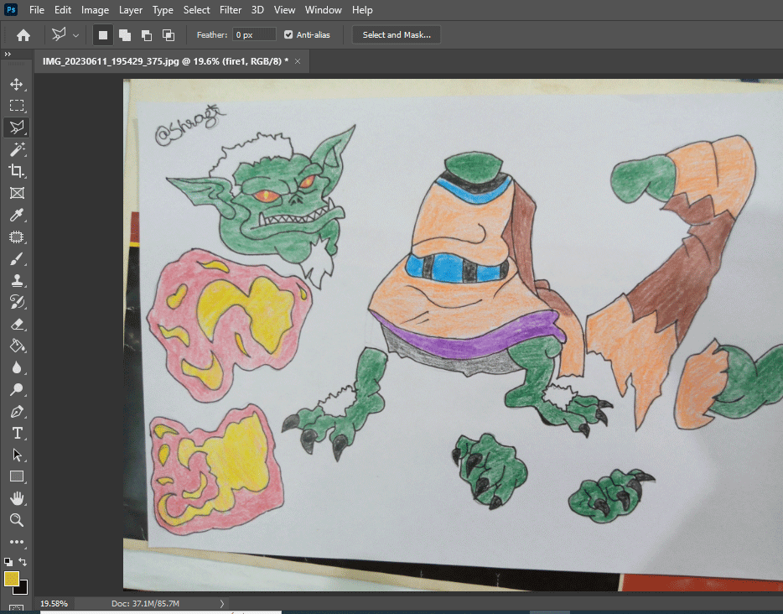783x614 pixels.
Task: Expand the toolbar with the double-arrow
Action: 8,54
